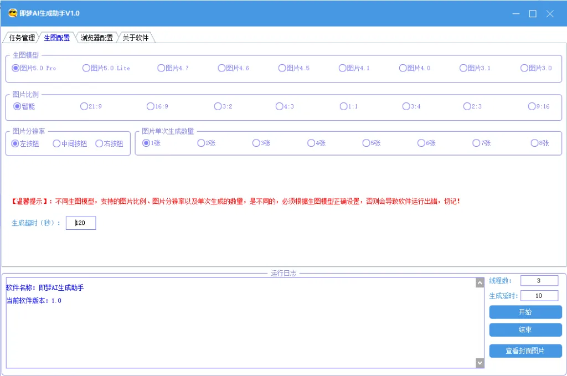
Task: Click the log scrollbar up arrow
Action: [x=480, y=283]
